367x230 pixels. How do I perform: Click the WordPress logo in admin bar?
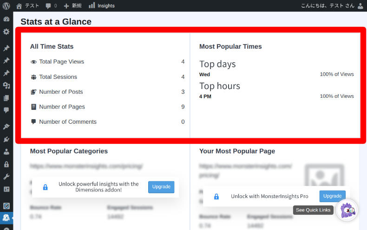[x=6, y=6]
